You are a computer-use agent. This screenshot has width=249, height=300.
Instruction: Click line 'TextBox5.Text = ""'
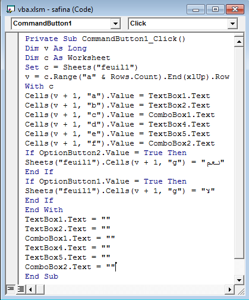(x=67, y=257)
